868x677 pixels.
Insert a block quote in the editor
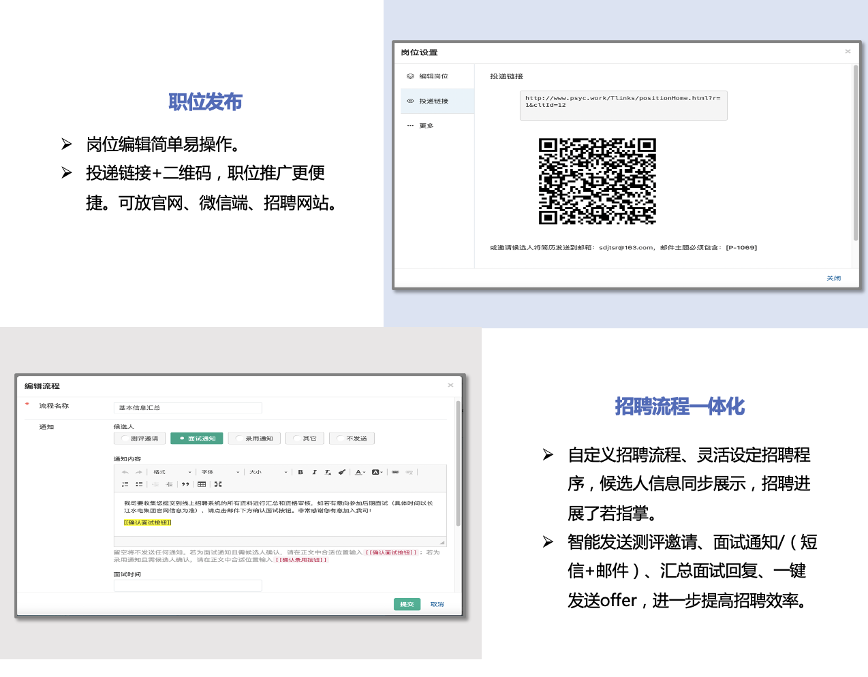point(185,484)
